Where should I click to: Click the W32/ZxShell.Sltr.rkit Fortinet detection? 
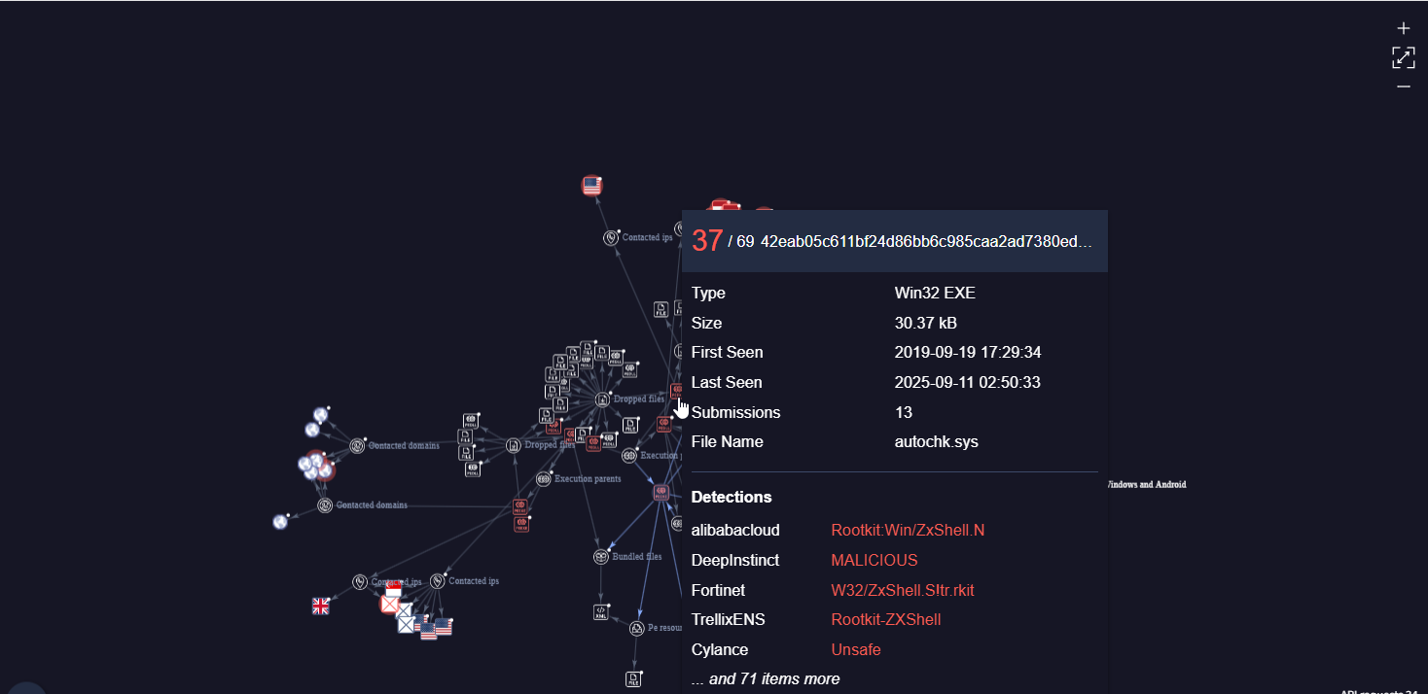click(x=903, y=590)
